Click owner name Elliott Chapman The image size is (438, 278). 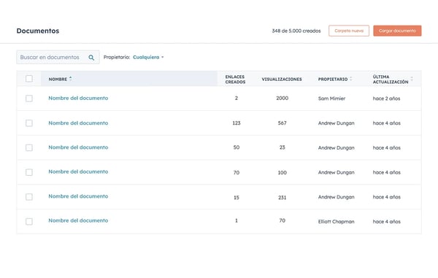(336, 221)
